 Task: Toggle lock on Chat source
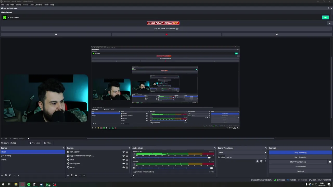(x=127, y=160)
